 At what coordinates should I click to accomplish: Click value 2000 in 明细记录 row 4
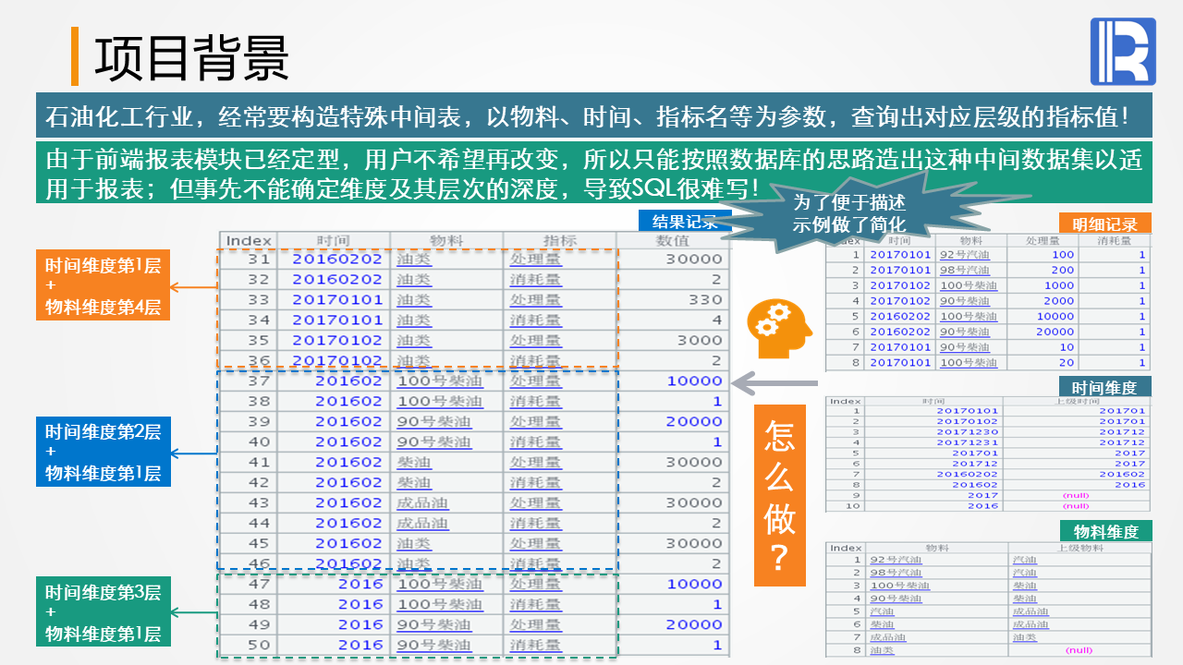coord(1059,301)
